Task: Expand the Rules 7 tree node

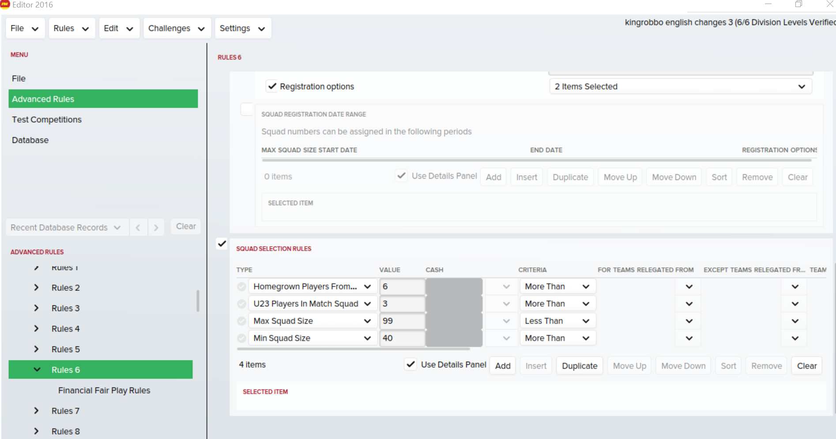Action: click(37, 411)
